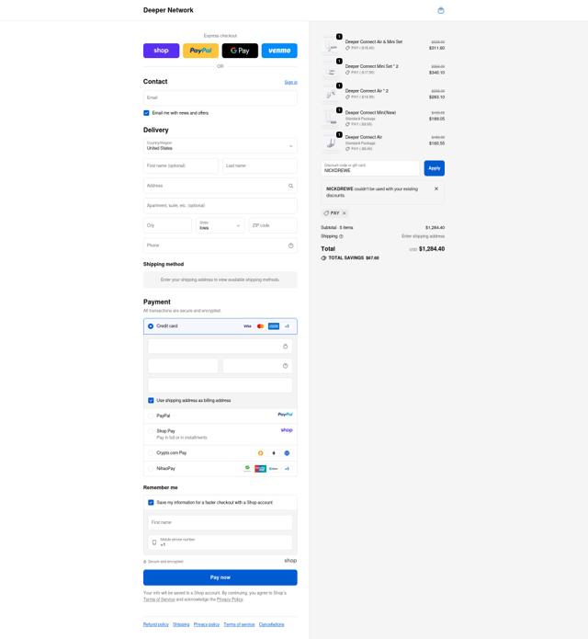Toggle Use shipping address as billing address

[x=151, y=401]
